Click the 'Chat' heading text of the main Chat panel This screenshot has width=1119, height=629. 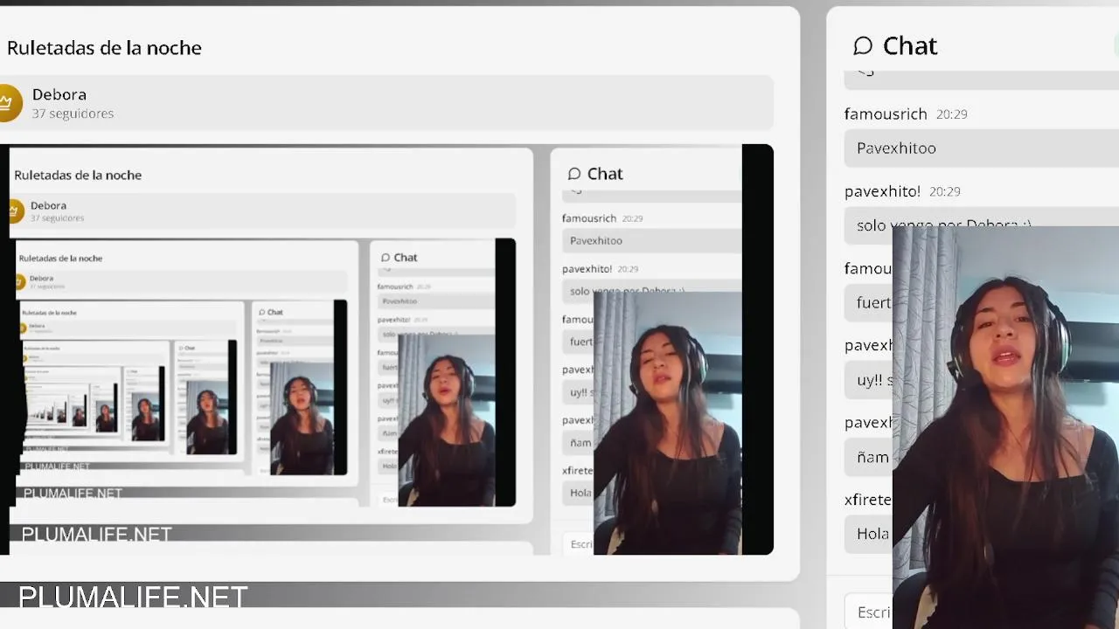coord(910,45)
